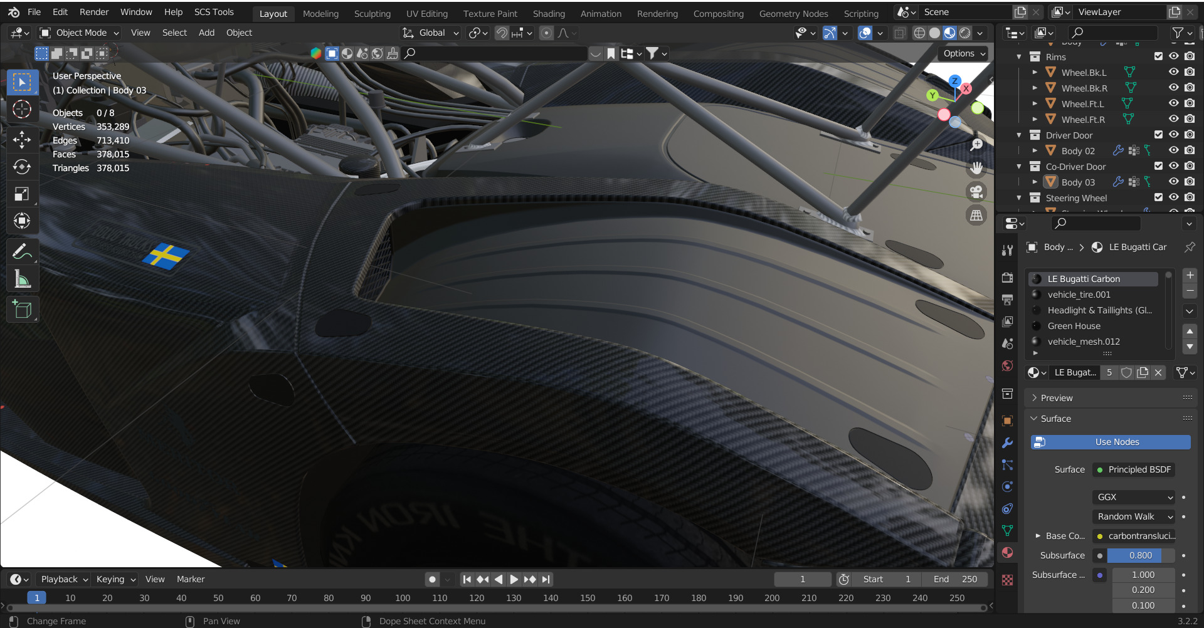The height and width of the screenshot is (628, 1204).
Task: Open the Random Walk subsurface dropdown
Action: tap(1134, 516)
